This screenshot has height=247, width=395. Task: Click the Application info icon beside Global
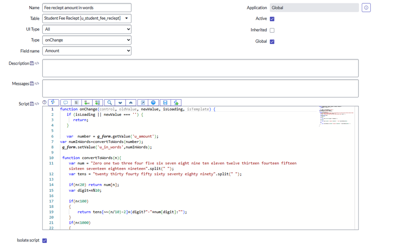[x=366, y=8]
